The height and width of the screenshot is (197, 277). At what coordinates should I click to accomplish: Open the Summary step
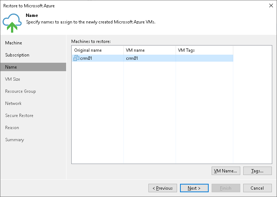click(x=14, y=140)
